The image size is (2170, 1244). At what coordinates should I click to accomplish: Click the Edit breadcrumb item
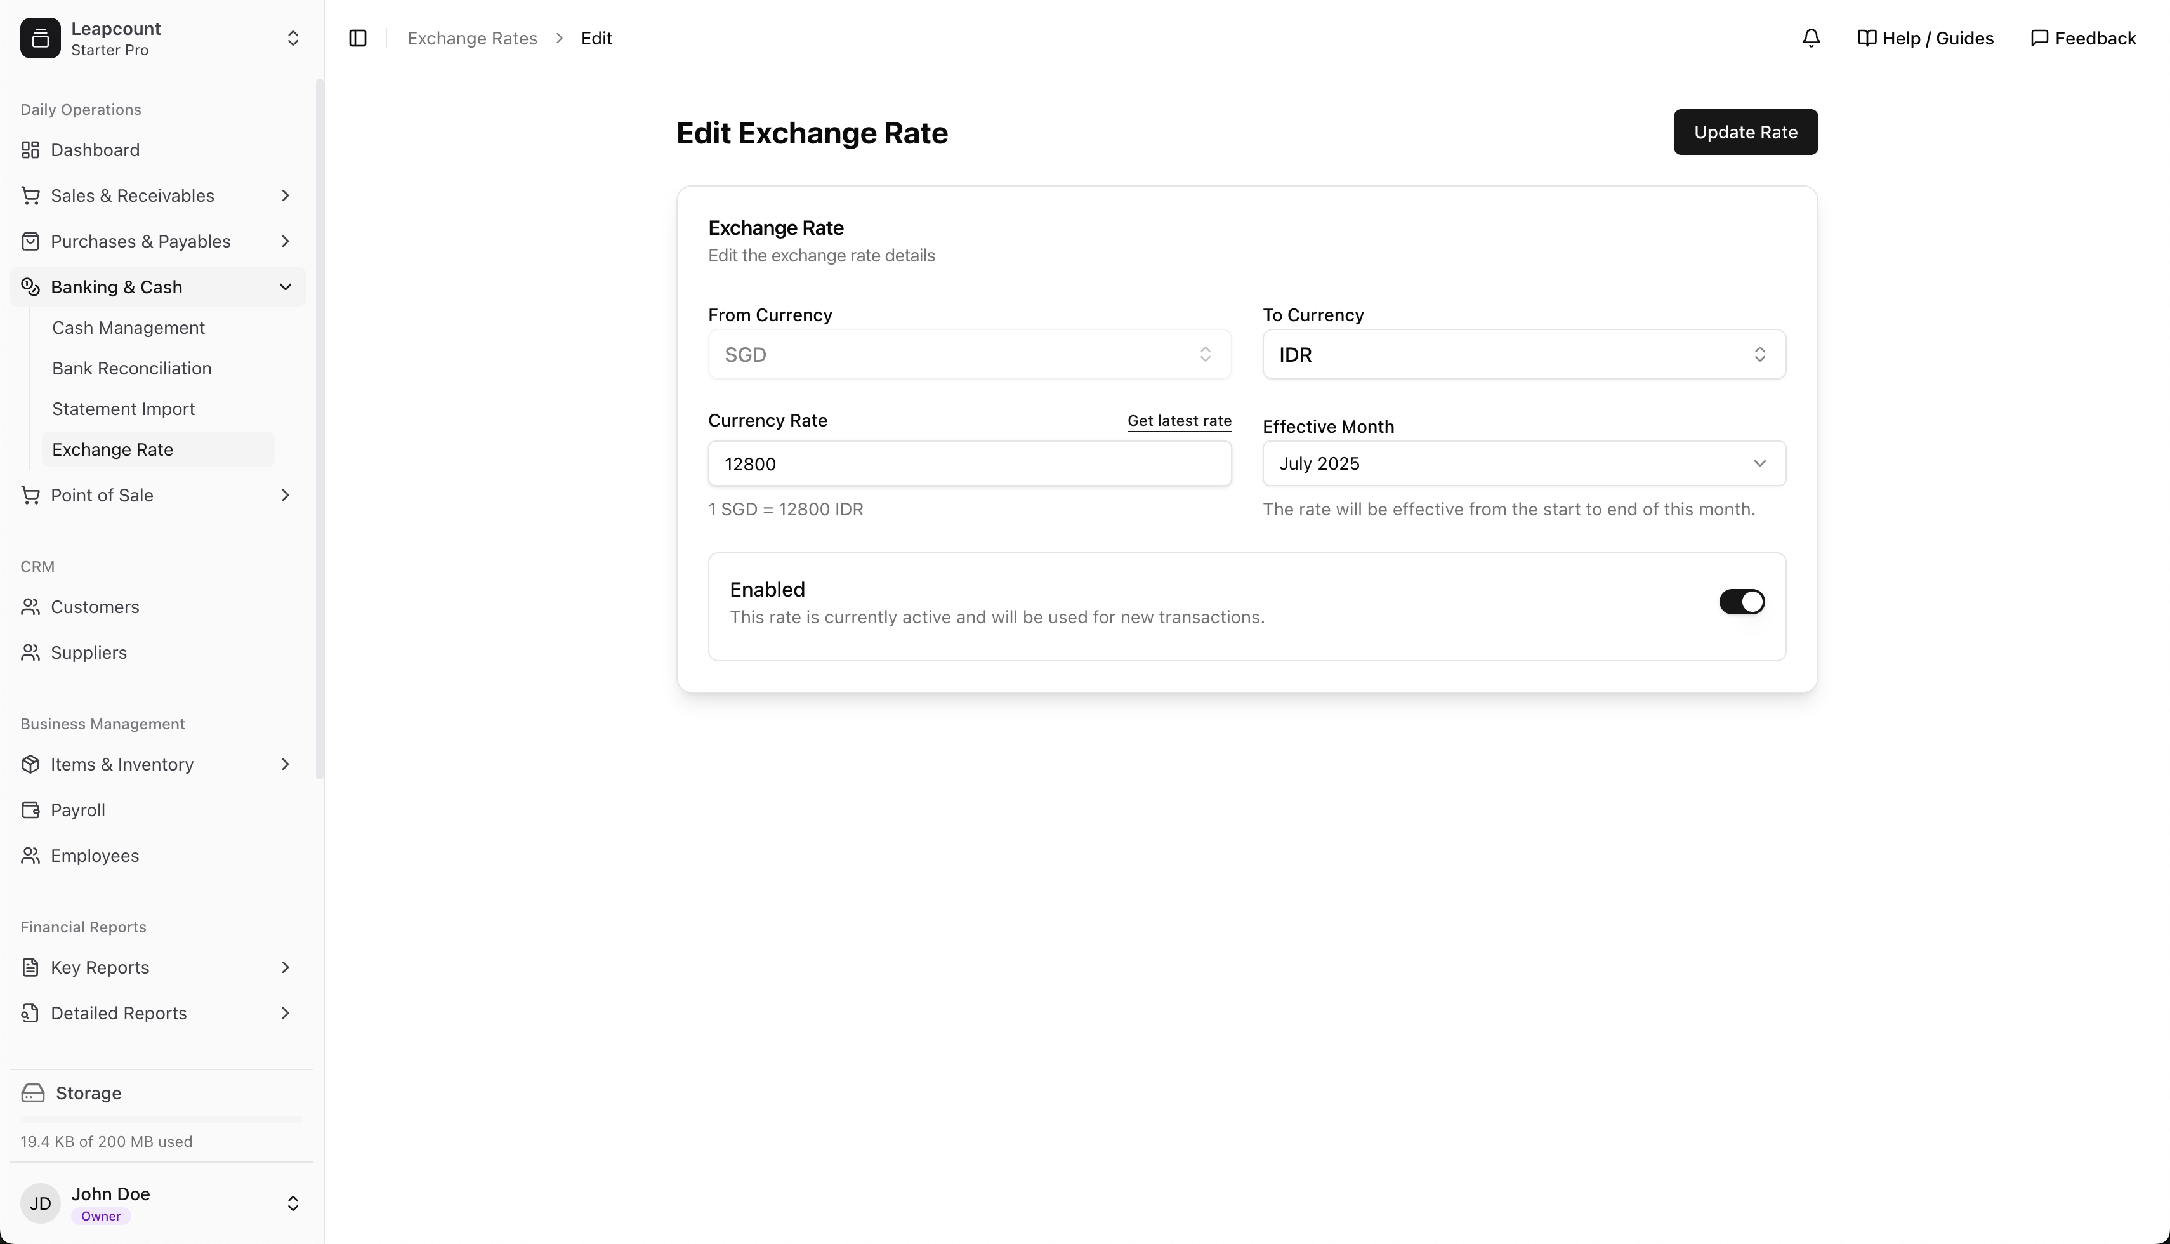(x=596, y=39)
